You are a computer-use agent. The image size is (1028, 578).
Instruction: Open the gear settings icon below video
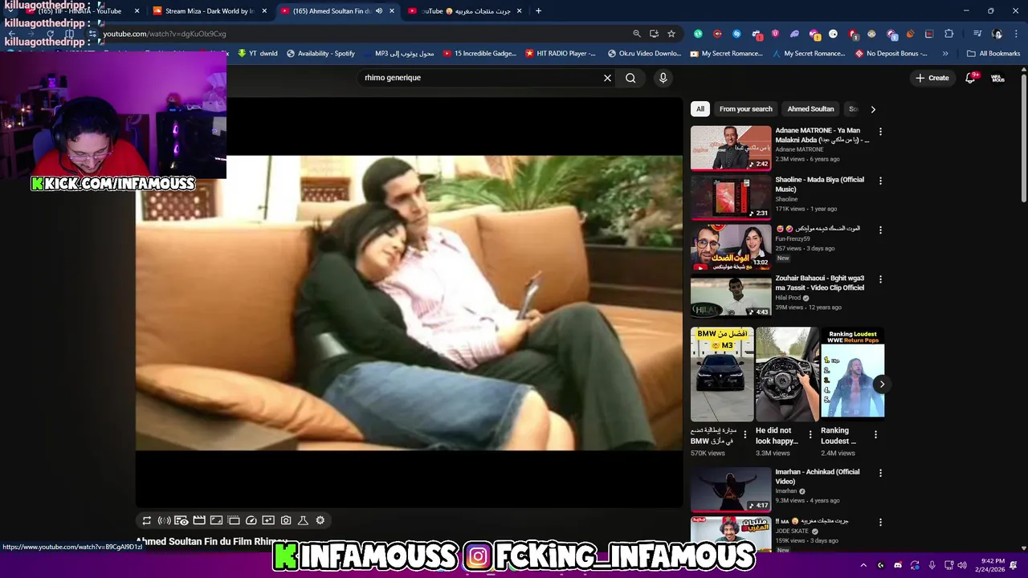click(x=320, y=520)
